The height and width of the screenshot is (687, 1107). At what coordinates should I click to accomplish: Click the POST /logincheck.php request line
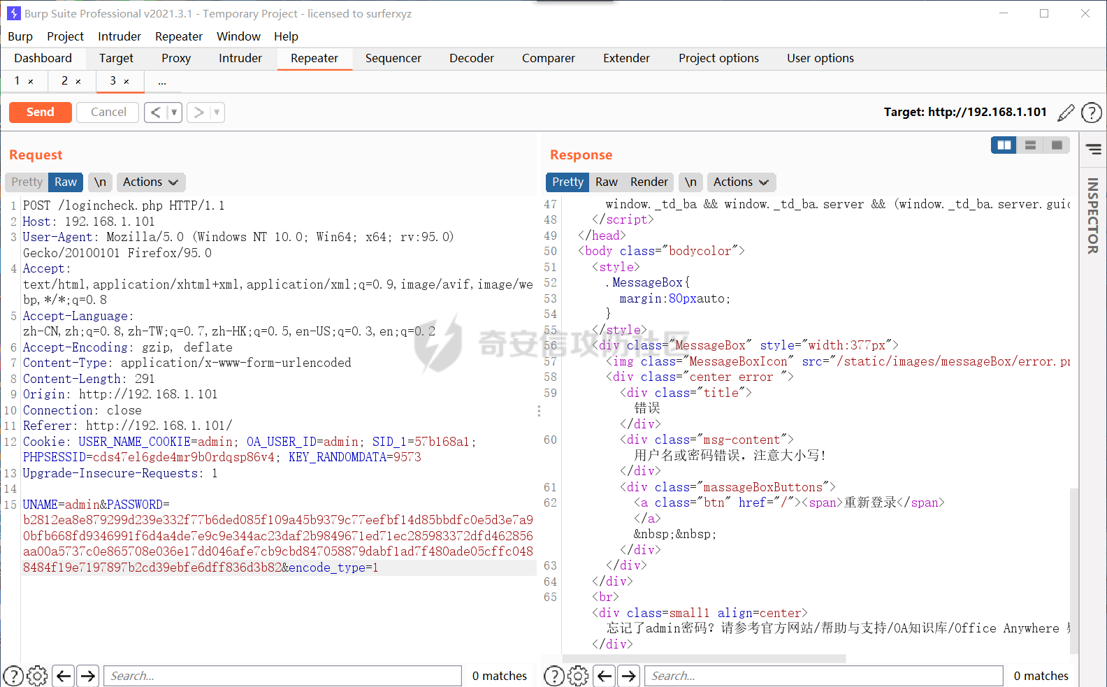pos(124,205)
